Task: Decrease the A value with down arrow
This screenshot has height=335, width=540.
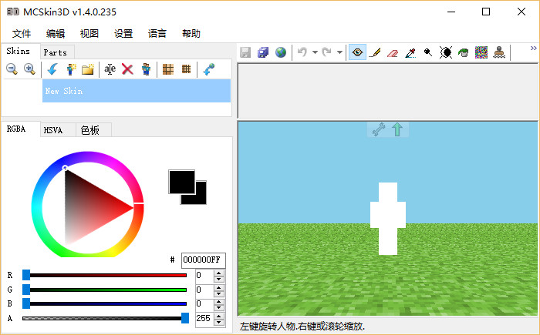Action: [x=218, y=322]
